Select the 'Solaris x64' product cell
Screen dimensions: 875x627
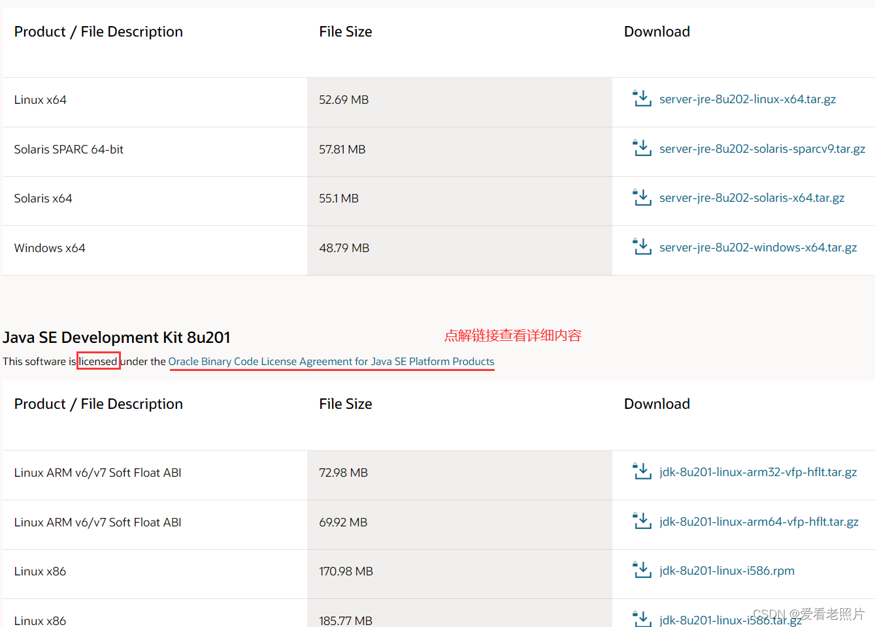click(x=43, y=199)
